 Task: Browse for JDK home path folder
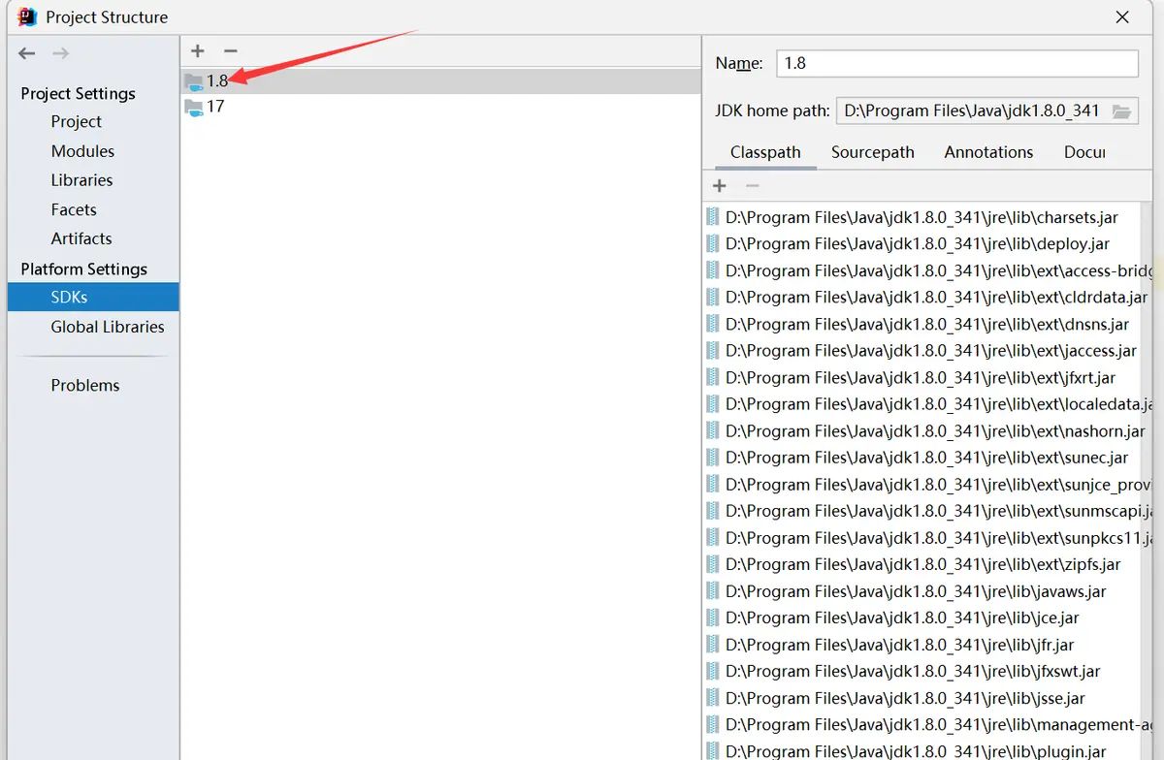1121,111
